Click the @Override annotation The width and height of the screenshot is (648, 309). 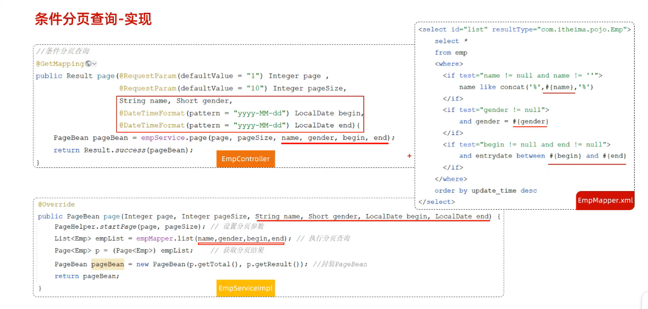56,204
